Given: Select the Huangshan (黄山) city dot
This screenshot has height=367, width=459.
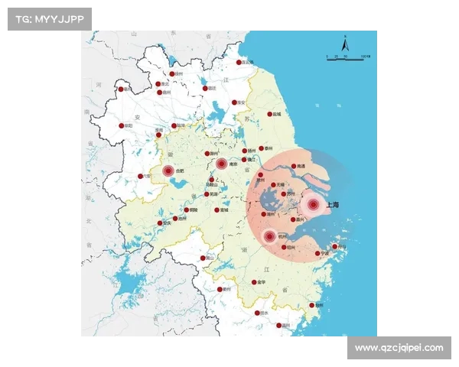Looking at the screenshot, I should (203, 258).
